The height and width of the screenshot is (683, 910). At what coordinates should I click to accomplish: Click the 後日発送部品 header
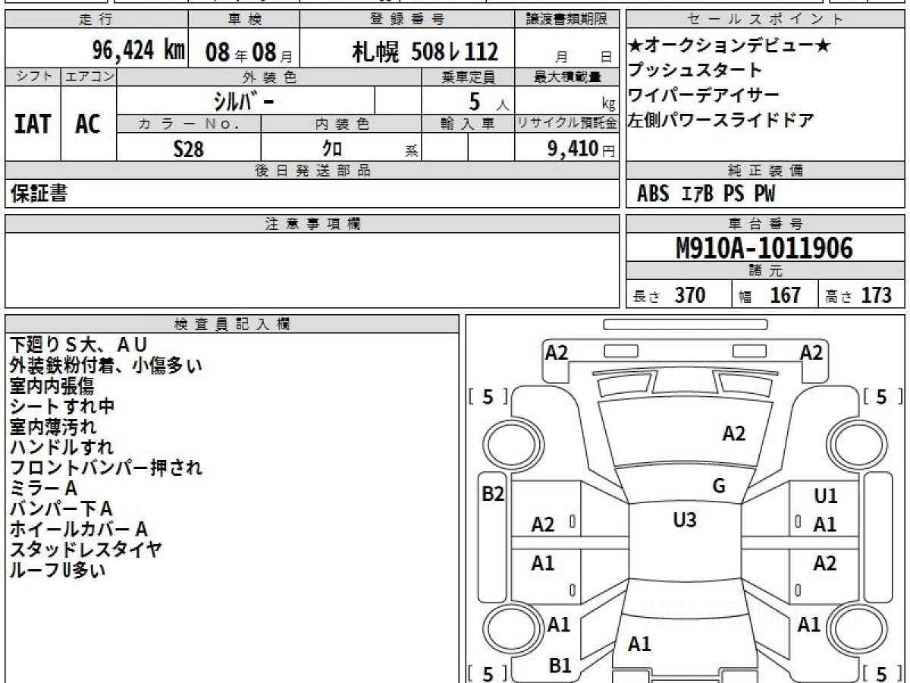[312, 172]
